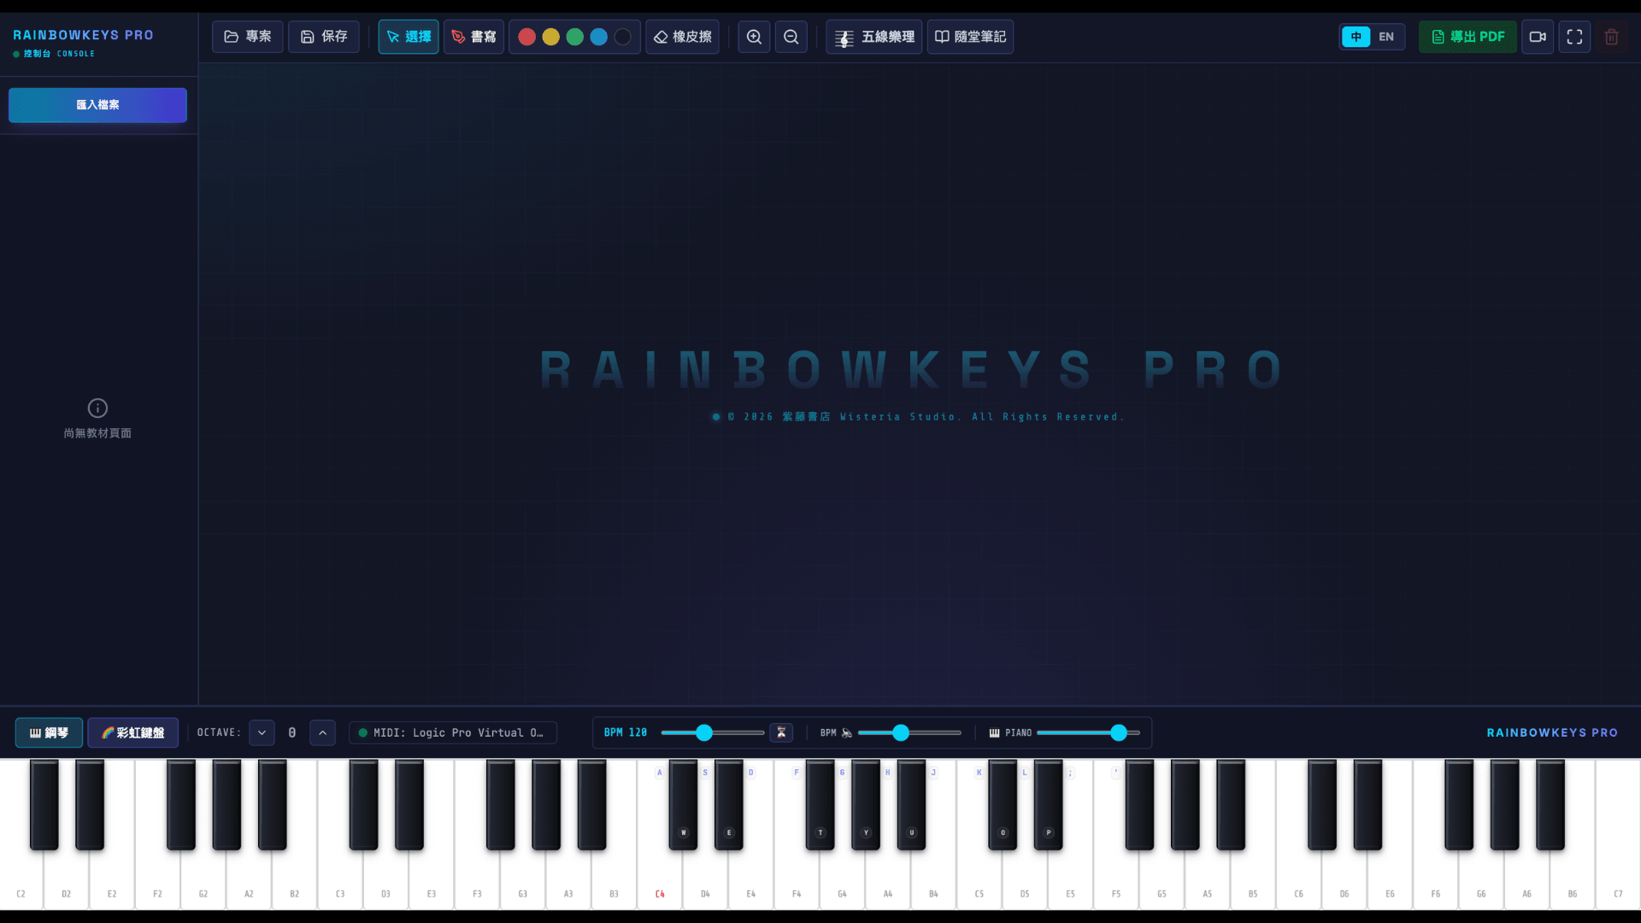Play the black key labeled Y

[x=866, y=803]
